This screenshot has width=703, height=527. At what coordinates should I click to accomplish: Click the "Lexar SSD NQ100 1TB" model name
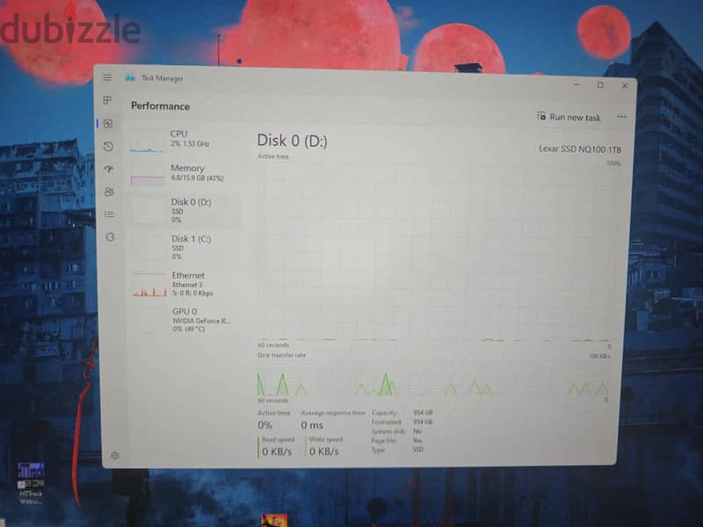click(x=580, y=148)
